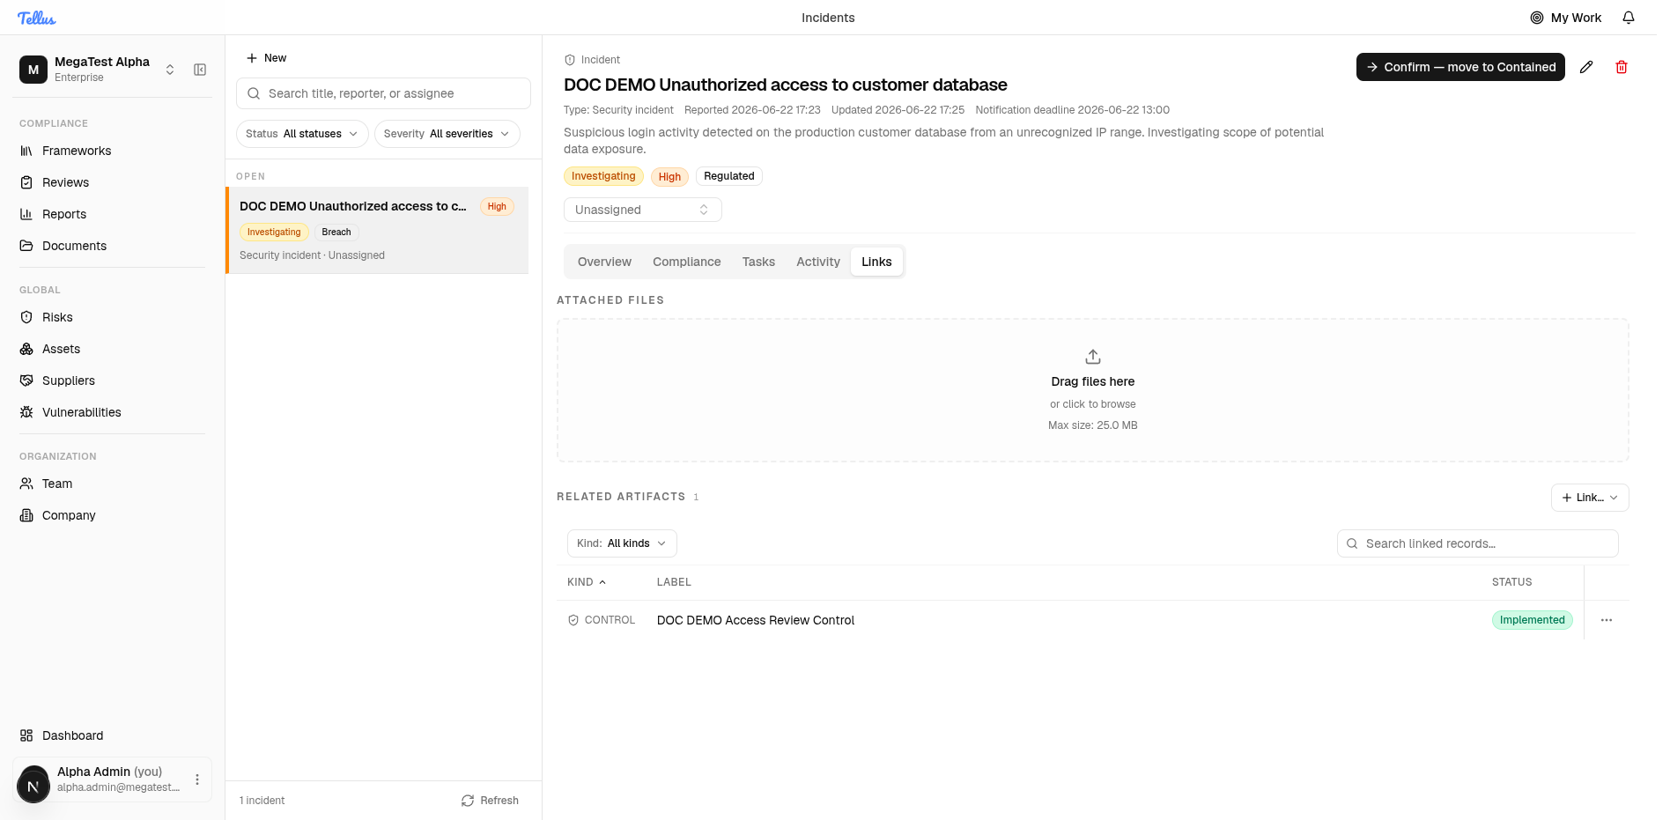Click the Notification deadline text
The height and width of the screenshot is (820, 1670).
tap(1073, 110)
